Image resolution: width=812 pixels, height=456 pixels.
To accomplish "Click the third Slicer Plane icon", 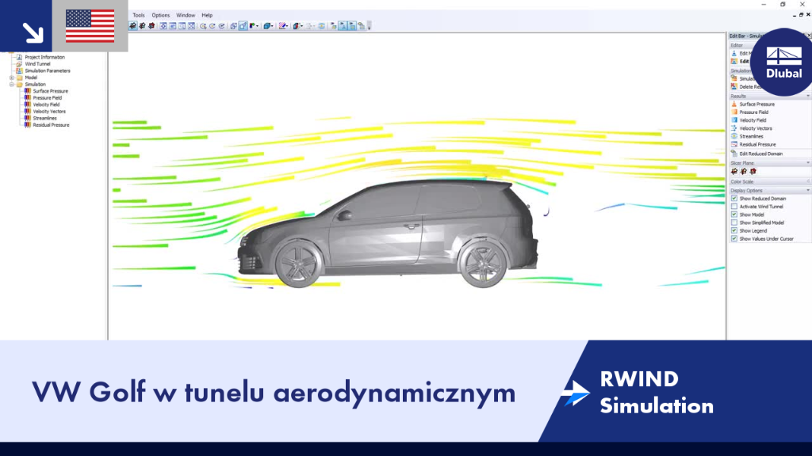I will (753, 171).
